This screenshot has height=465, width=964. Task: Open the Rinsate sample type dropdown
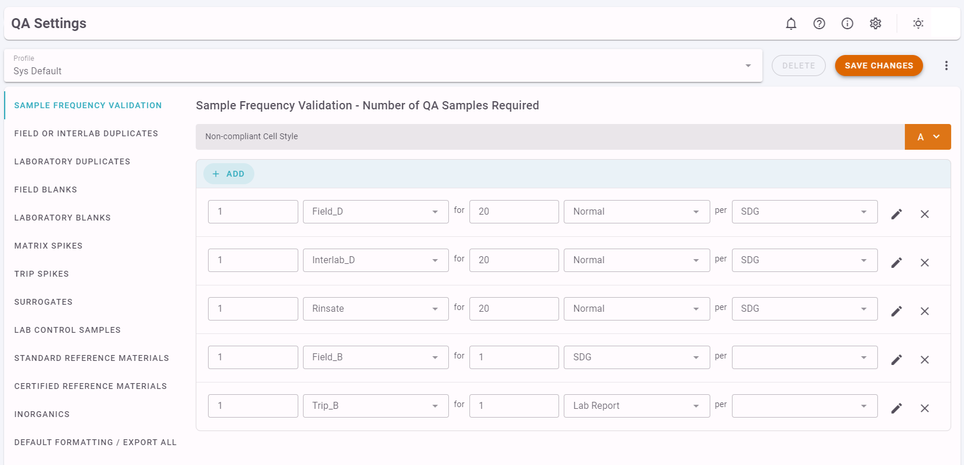[376, 309]
